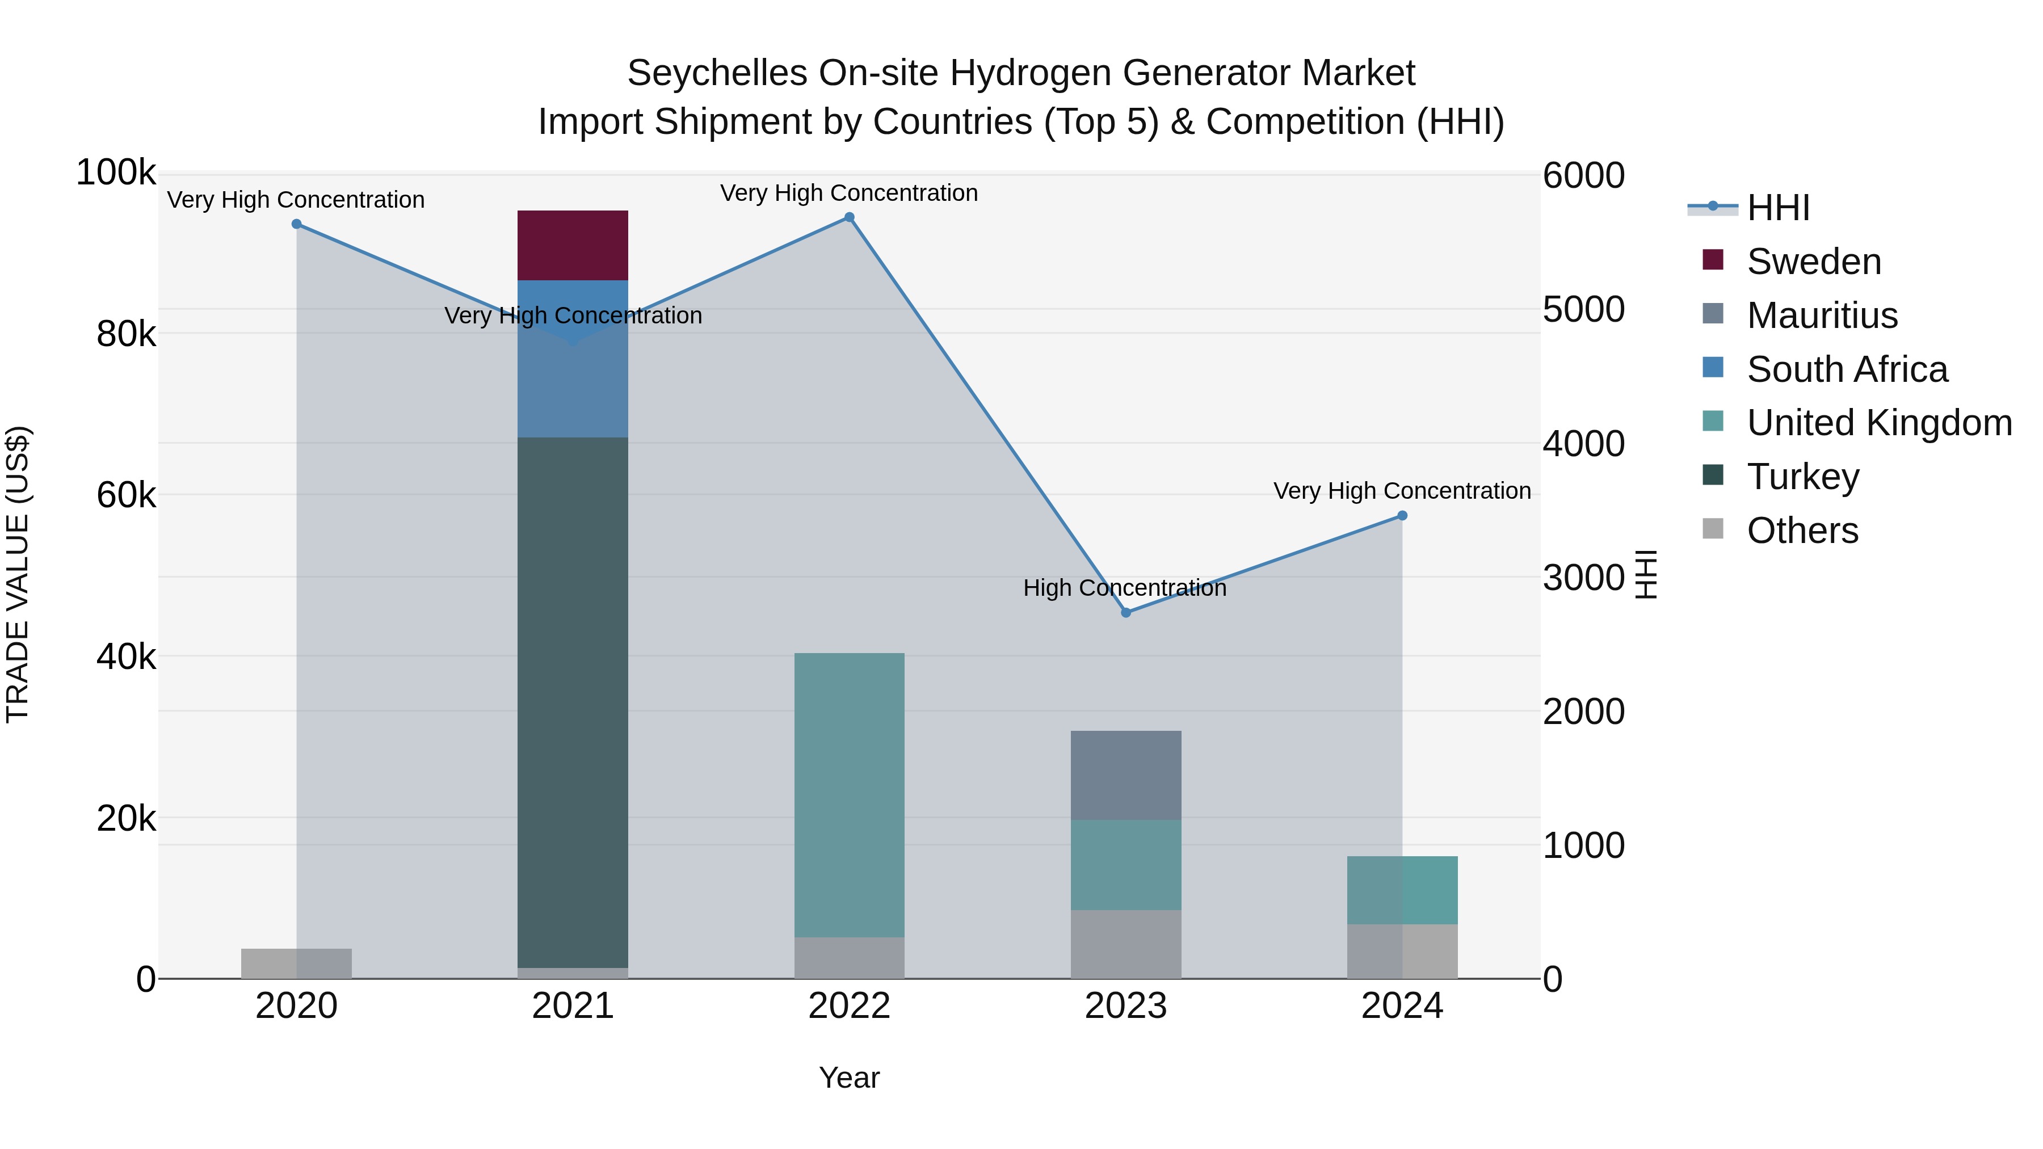Screen dimensions: 2043x1149
Task: Click the Turkey bar segment in 2021
Action: 573,702
